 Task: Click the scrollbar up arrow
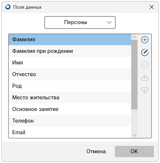point(134,37)
